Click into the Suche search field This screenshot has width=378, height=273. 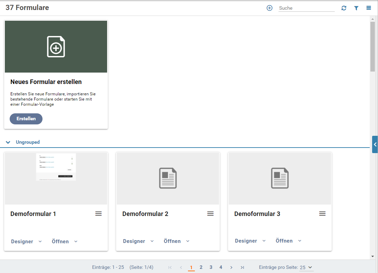coord(306,8)
